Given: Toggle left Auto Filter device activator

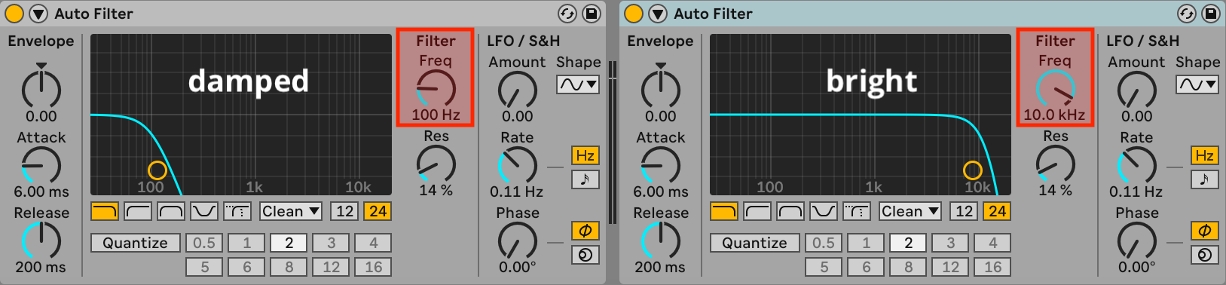Looking at the screenshot, I should click(14, 14).
